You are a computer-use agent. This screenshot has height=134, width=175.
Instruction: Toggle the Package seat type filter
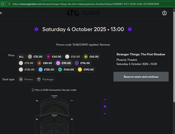pyautogui.click(x=45, y=79)
